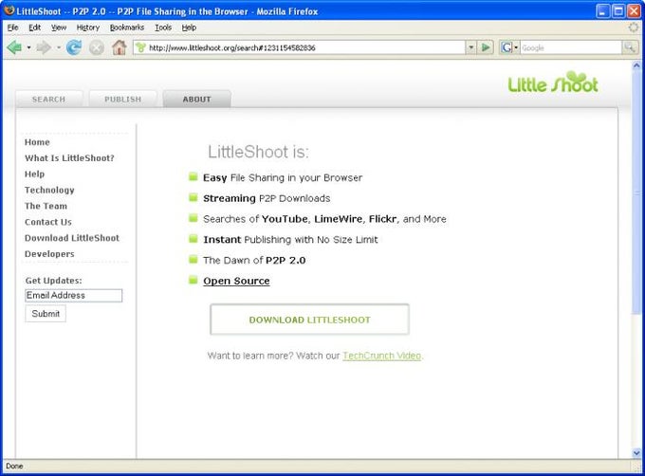The width and height of the screenshot is (645, 476).
Task: Click the Google search engine icon
Action: (x=506, y=47)
